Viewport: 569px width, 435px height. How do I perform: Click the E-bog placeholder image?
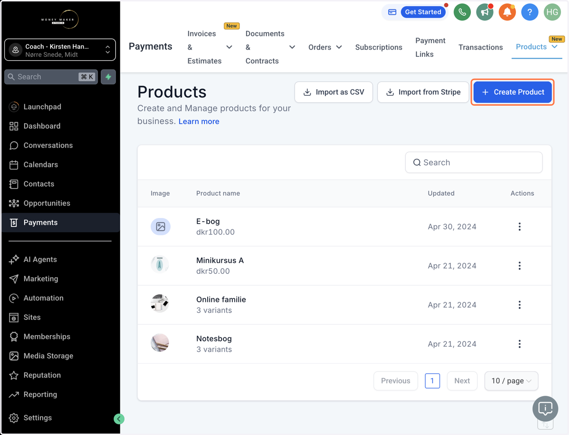pyautogui.click(x=160, y=227)
